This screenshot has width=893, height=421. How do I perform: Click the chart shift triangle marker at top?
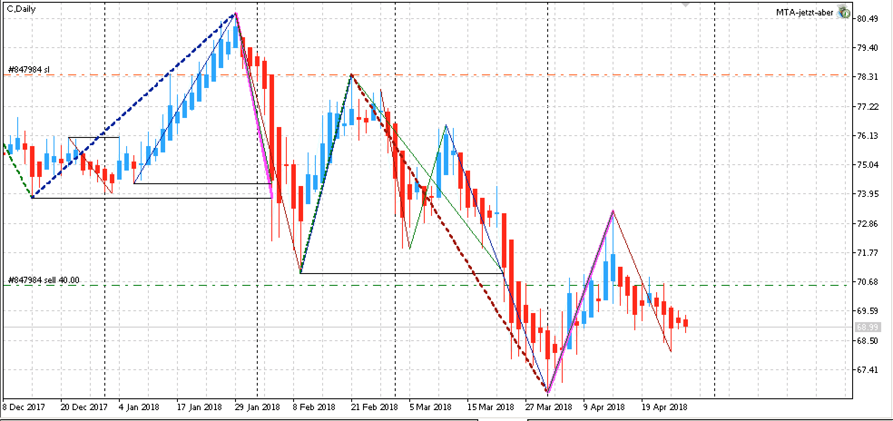686,4
